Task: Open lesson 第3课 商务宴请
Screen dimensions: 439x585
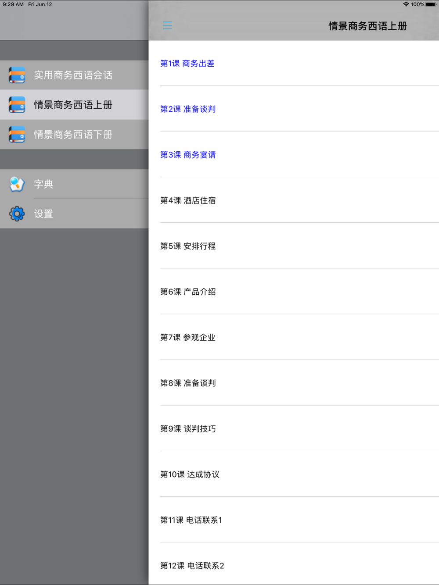Action: click(x=188, y=155)
